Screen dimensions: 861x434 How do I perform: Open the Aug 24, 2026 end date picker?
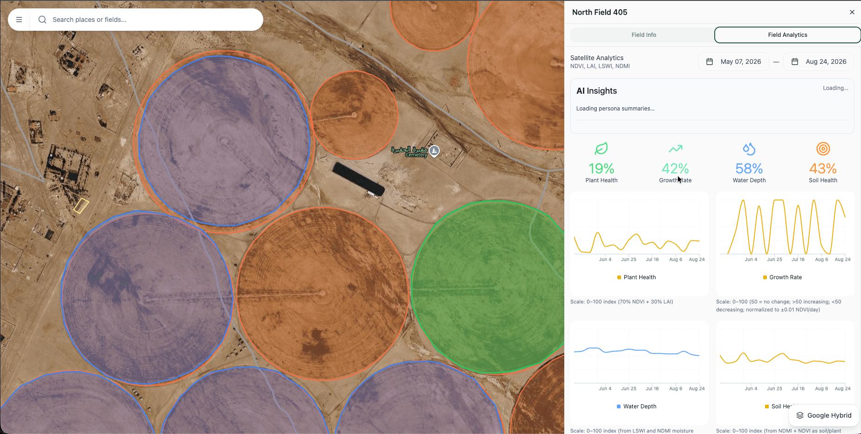click(819, 62)
